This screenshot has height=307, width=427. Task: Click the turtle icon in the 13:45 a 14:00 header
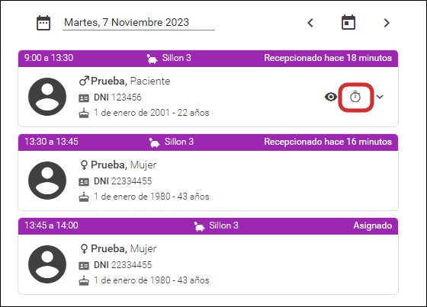click(199, 226)
